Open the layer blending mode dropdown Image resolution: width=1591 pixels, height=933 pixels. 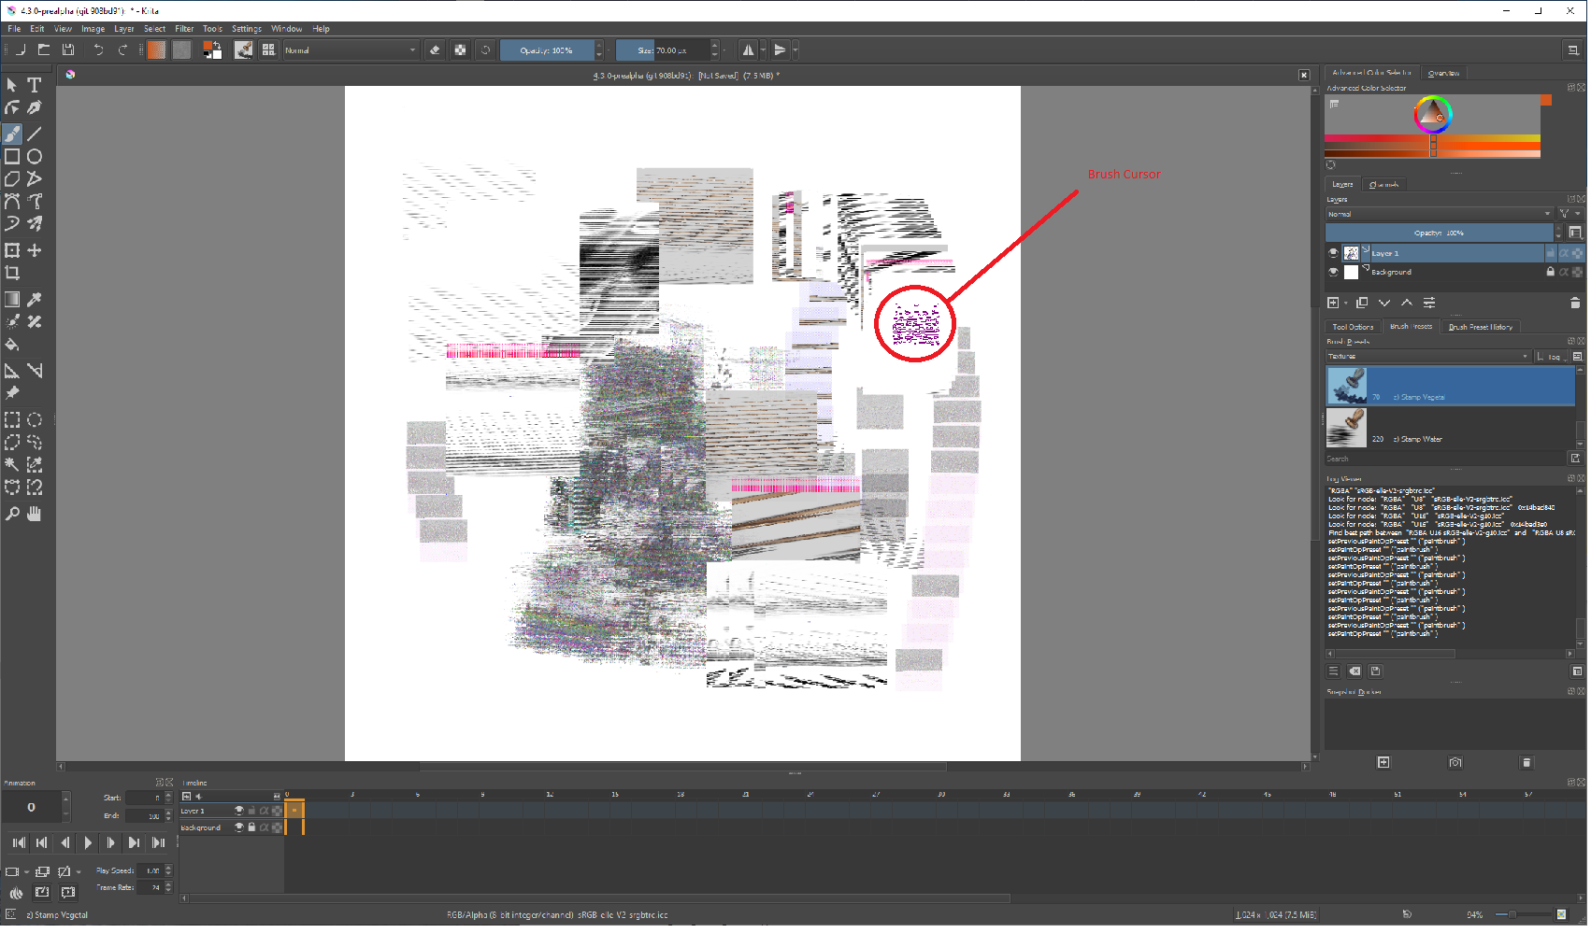tap(1440, 214)
